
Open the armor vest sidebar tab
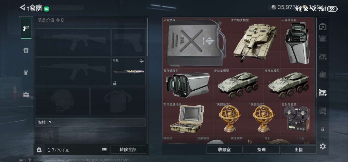pos(26,50)
